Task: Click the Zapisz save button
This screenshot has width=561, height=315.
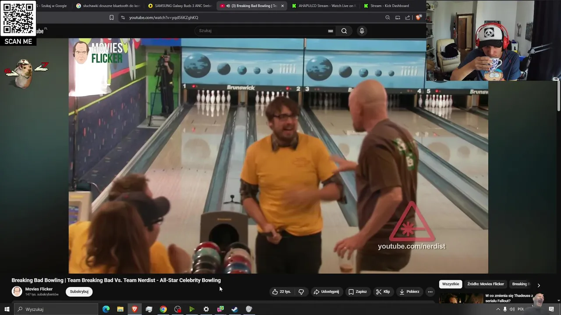Action: pos(358,292)
